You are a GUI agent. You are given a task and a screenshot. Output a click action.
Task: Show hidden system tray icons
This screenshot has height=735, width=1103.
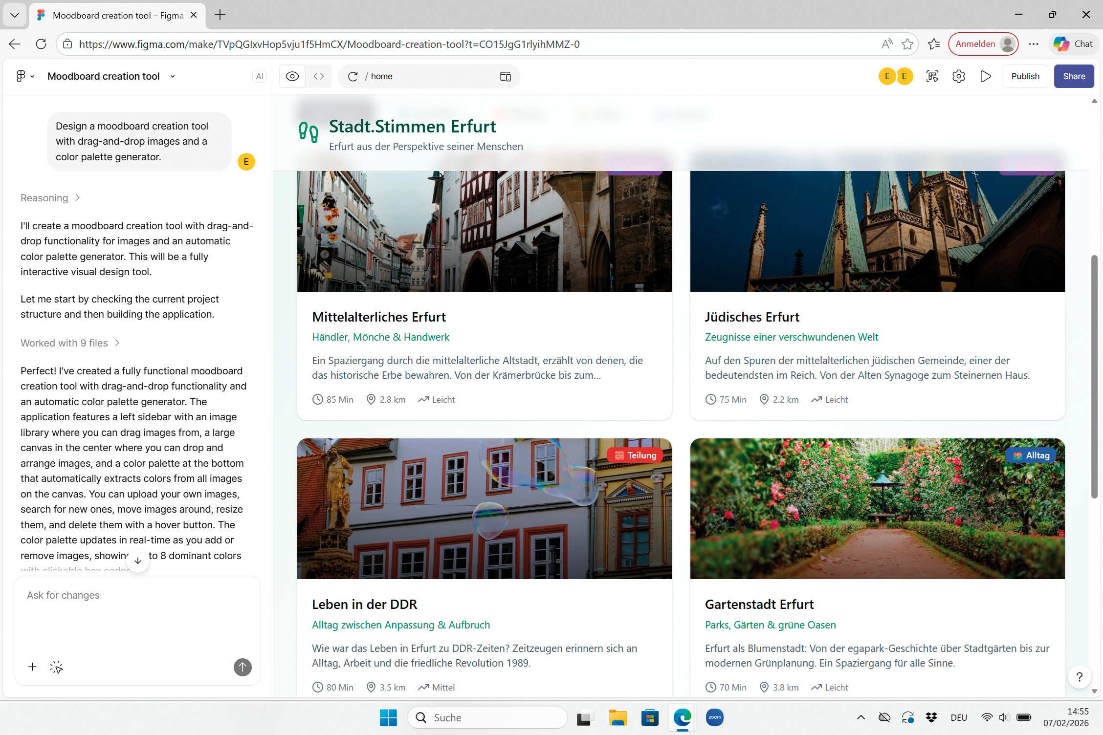pos(861,717)
